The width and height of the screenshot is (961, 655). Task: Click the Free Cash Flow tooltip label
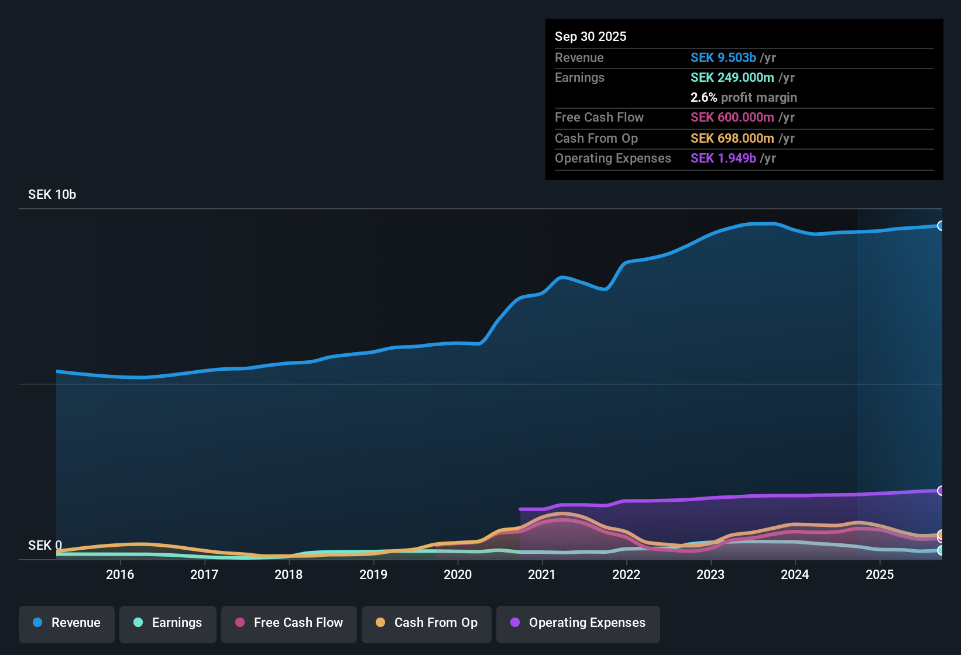pos(599,118)
